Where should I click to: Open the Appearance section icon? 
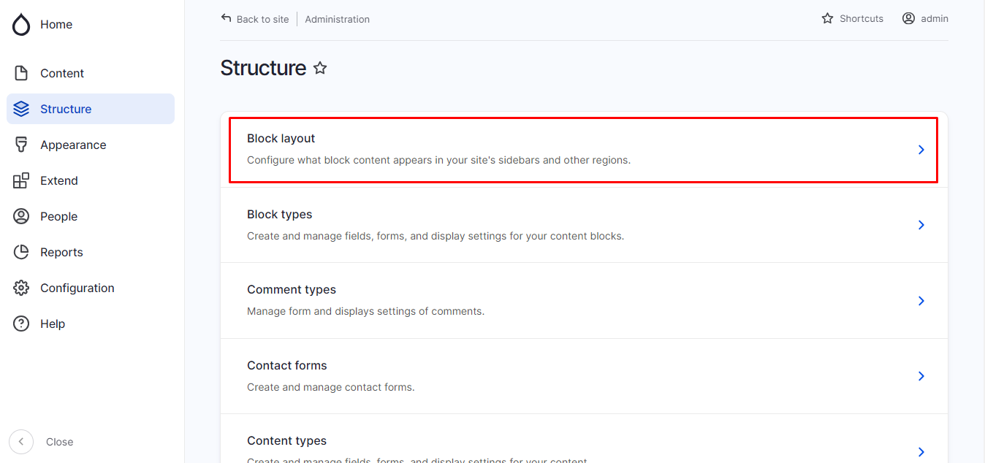click(21, 144)
